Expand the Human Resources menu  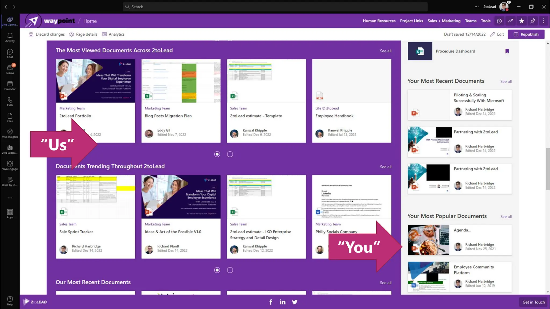[379, 21]
